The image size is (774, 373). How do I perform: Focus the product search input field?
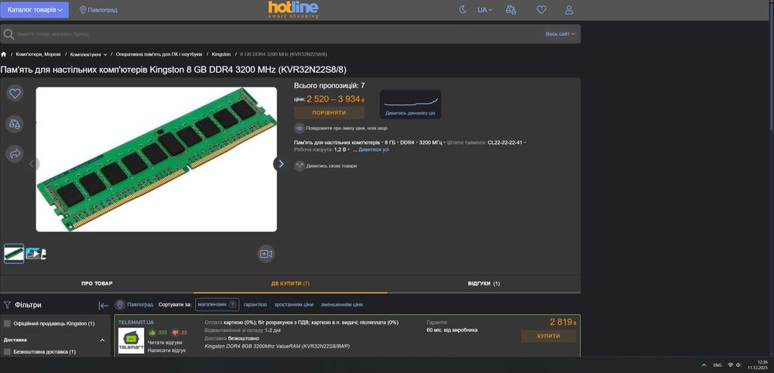276,34
